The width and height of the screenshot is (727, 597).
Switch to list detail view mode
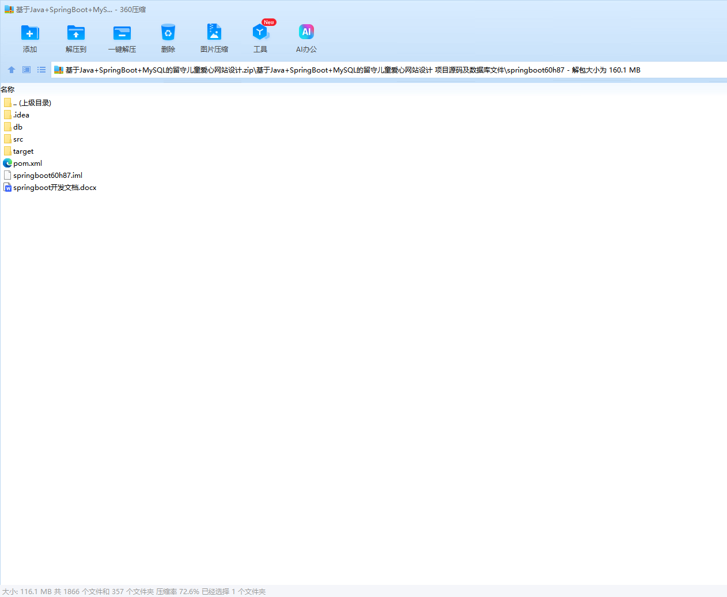point(41,70)
